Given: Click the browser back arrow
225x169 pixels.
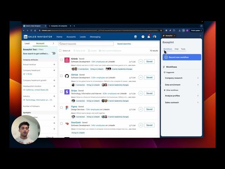Looking at the screenshot, I should pyautogui.click(x=24, y=31).
